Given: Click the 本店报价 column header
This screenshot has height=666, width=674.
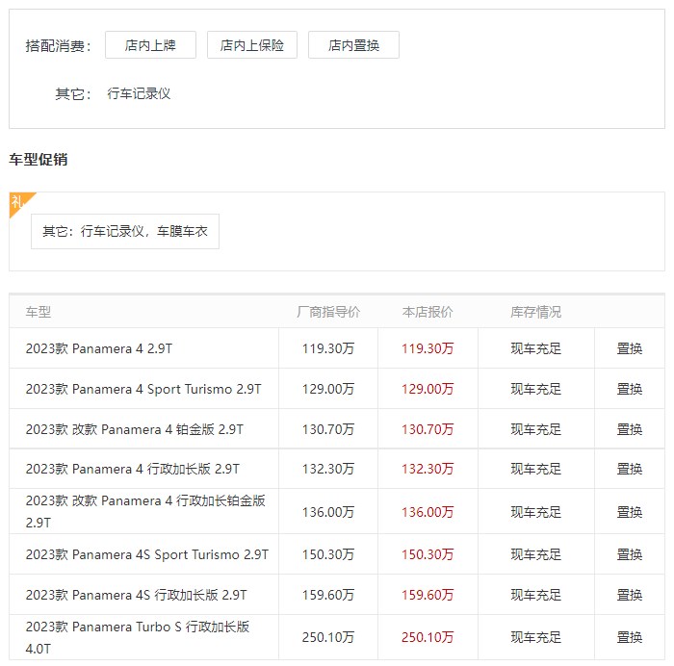Looking at the screenshot, I should (x=428, y=312).
